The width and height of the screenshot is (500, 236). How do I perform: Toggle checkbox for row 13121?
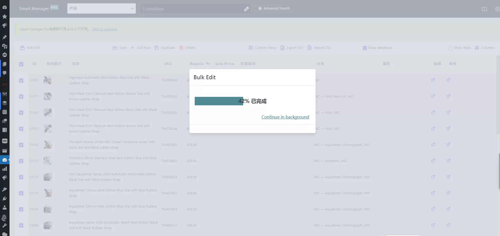21,177
